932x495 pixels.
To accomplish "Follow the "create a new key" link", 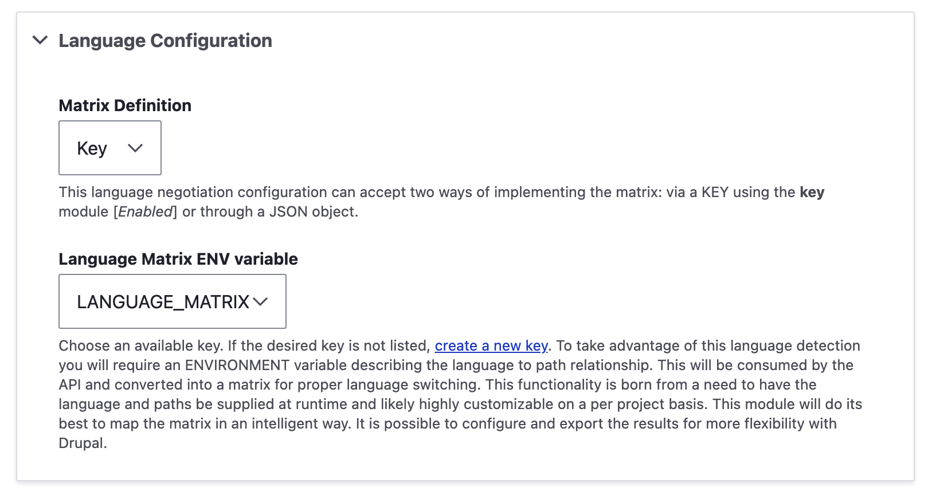I will pyautogui.click(x=491, y=346).
